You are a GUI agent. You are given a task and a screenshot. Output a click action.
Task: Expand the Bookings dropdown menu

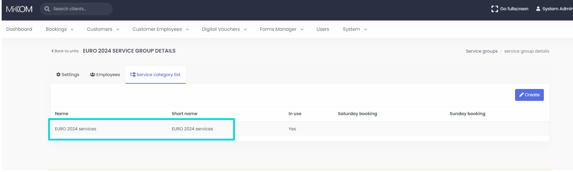coord(60,29)
